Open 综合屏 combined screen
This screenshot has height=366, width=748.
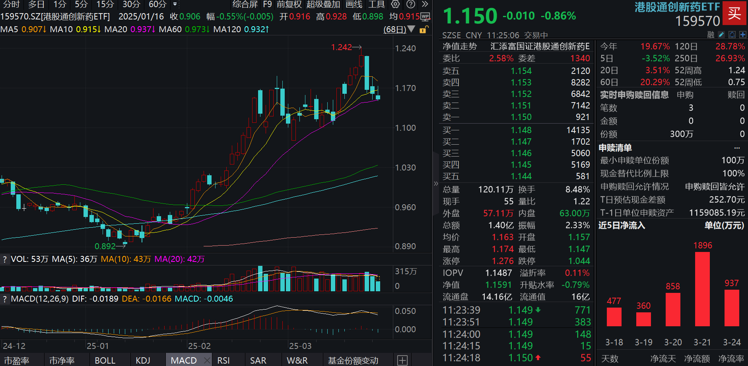coord(245,4)
